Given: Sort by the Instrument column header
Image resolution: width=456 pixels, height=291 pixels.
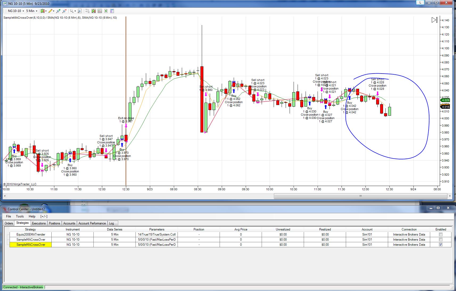Looking at the screenshot, I should tap(73, 229).
